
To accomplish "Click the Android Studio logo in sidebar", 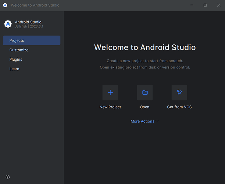I will [8, 24].
